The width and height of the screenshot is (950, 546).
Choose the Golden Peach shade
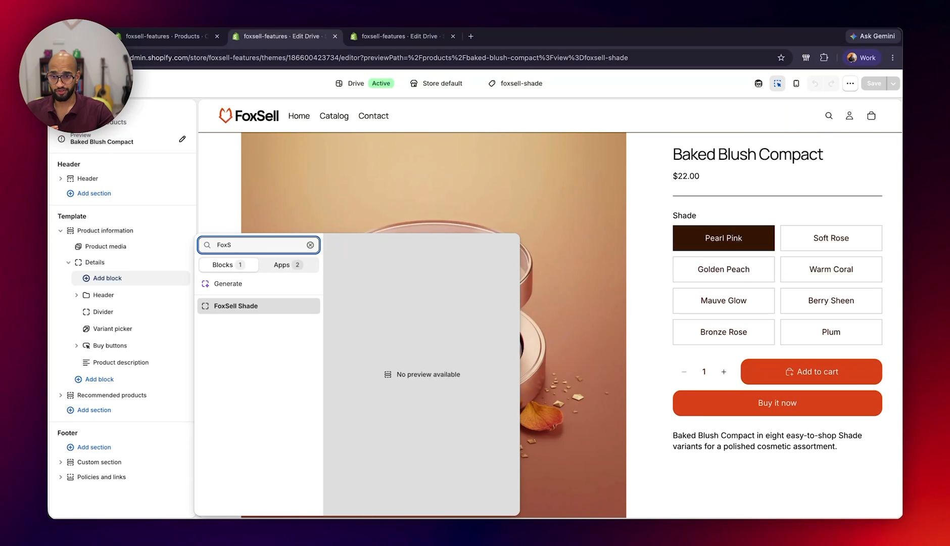(724, 269)
